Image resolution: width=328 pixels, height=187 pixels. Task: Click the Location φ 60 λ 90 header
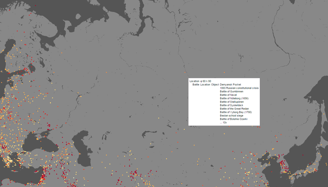pyautogui.click(x=200, y=81)
